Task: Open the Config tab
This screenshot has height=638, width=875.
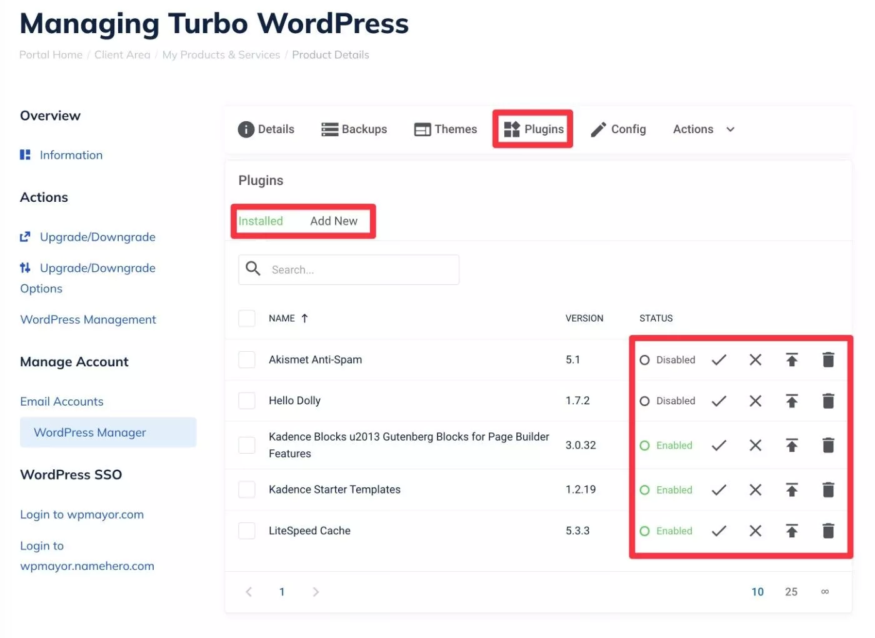Action: 618,129
